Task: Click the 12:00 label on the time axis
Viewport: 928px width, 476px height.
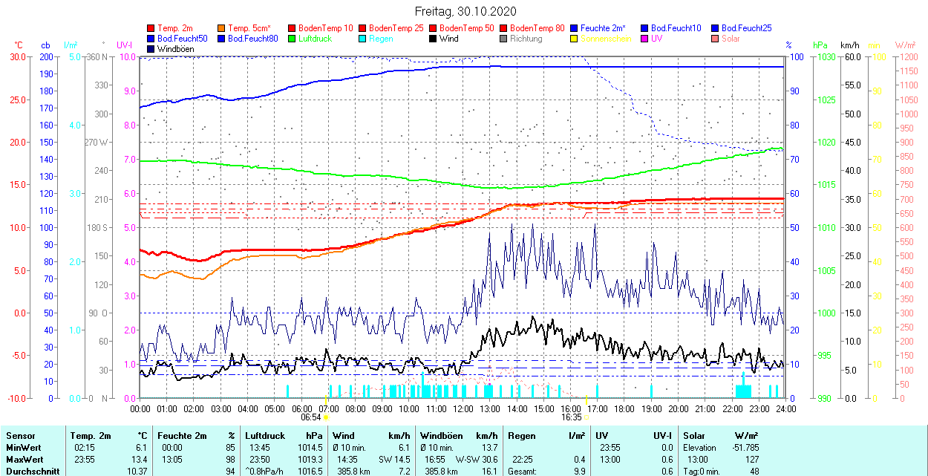Action: click(463, 408)
